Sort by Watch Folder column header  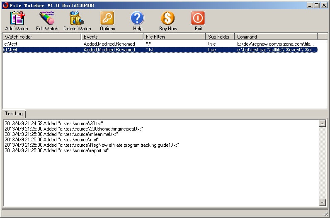pos(42,36)
